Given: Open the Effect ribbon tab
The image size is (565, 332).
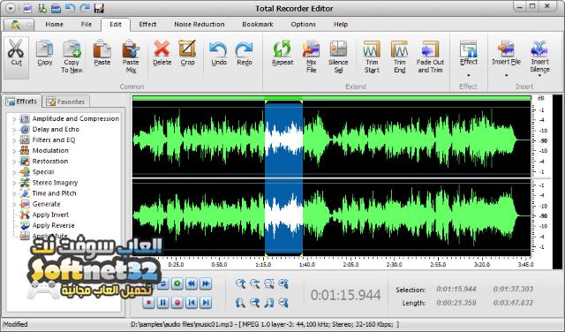Looking at the screenshot, I should (x=147, y=24).
